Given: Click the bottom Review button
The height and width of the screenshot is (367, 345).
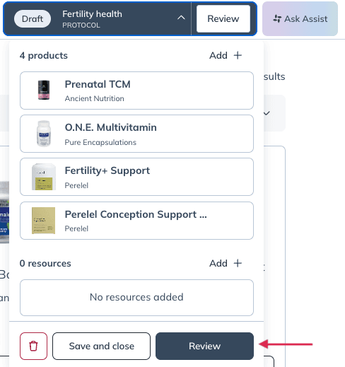Looking at the screenshot, I should click(204, 346).
